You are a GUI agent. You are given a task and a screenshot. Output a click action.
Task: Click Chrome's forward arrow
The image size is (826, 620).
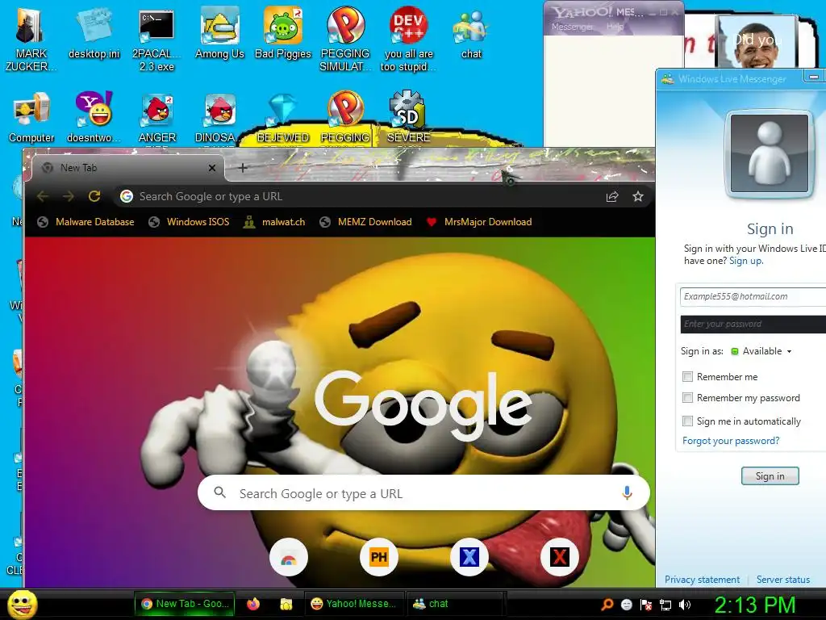[x=69, y=197]
